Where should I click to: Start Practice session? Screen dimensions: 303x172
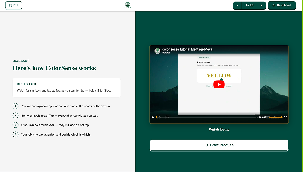point(219,145)
